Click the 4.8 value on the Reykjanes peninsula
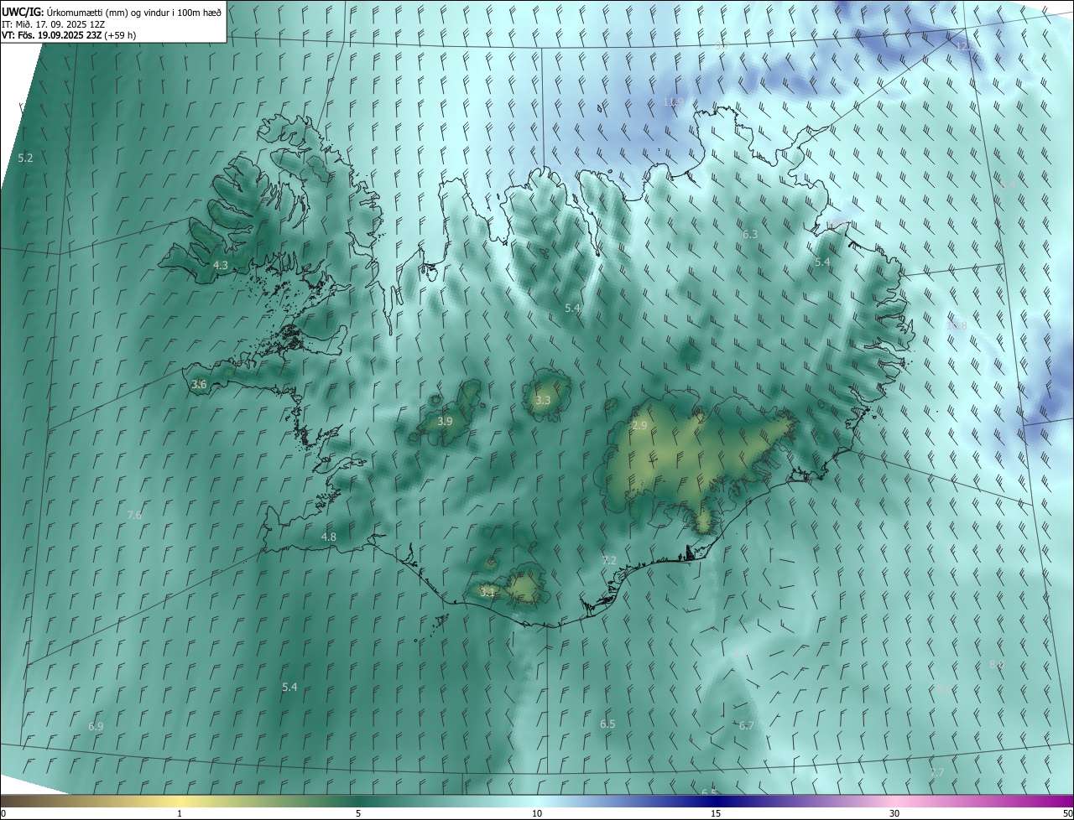 (x=329, y=537)
